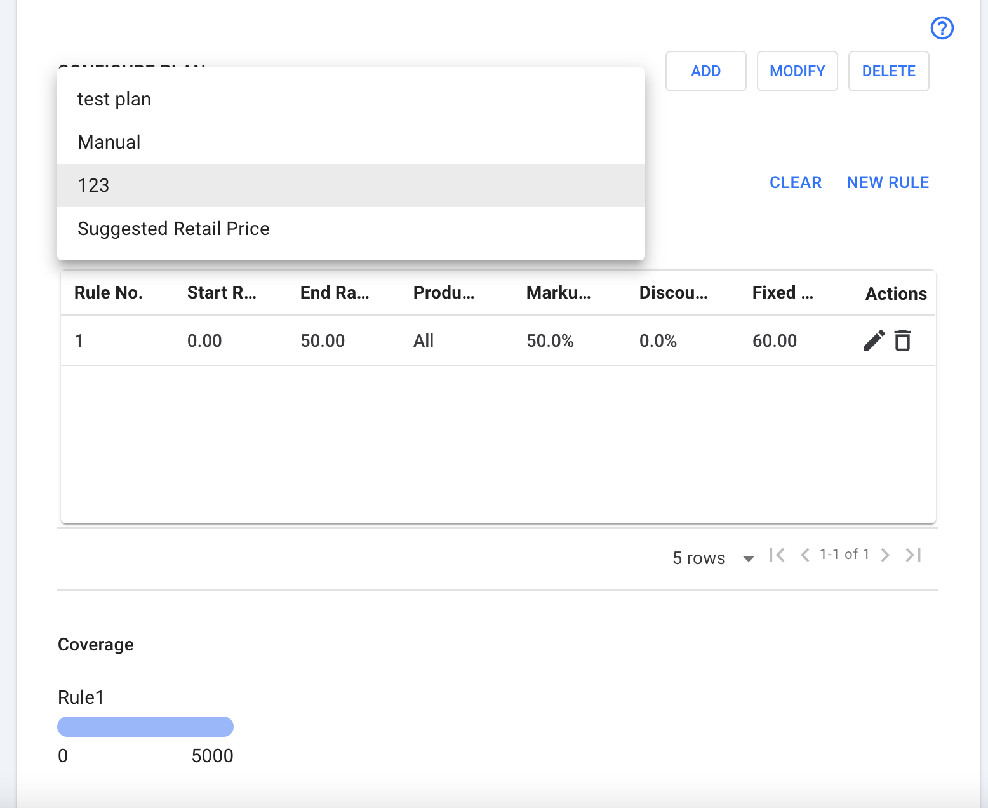Create a rule via NEW RULE
Image resolution: width=988 pixels, height=808 pixels.
(888, 183)
